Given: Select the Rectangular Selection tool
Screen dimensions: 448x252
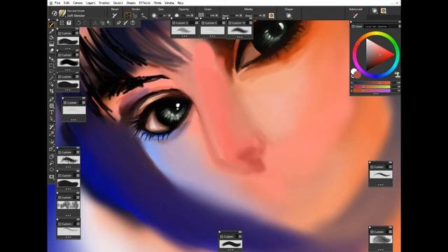Looking at the screenshot, I should click(51, 65).
